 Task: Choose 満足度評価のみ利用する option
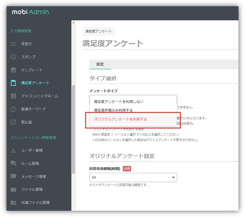coord(133,110)
